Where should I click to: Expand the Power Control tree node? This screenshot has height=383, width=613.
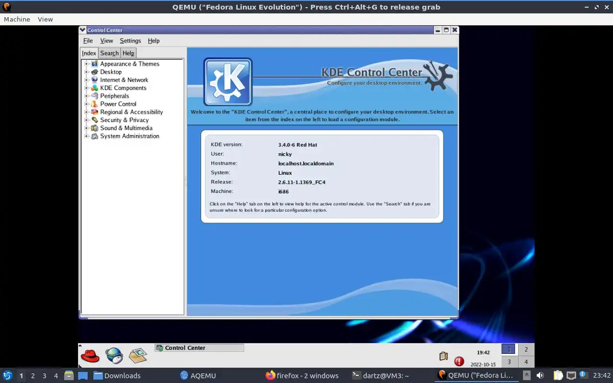coord(87,104)
